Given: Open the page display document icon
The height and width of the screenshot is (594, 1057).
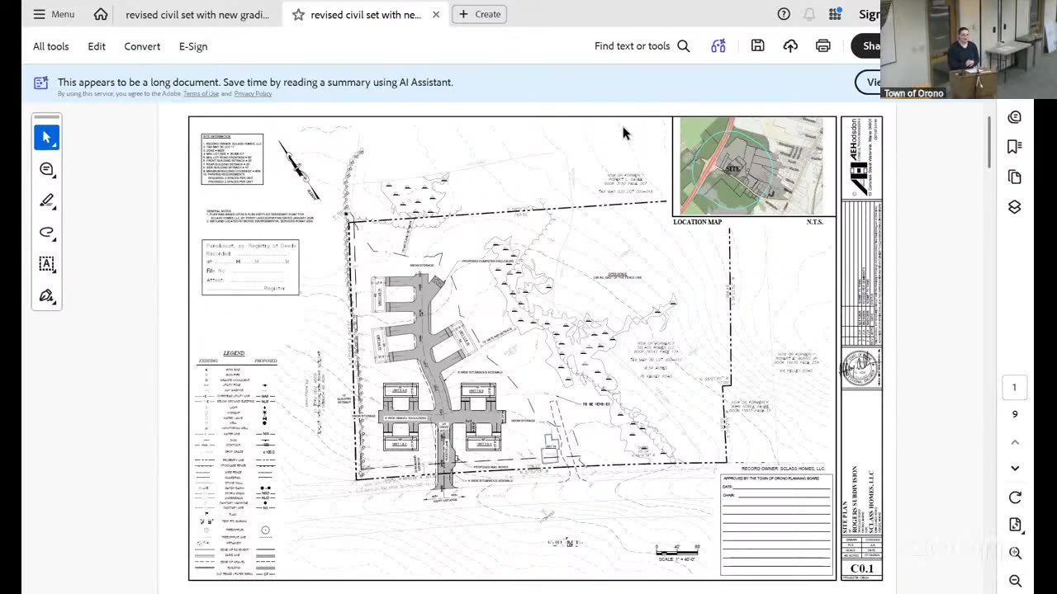Looking at the screenshot, I should (1015, 525).
